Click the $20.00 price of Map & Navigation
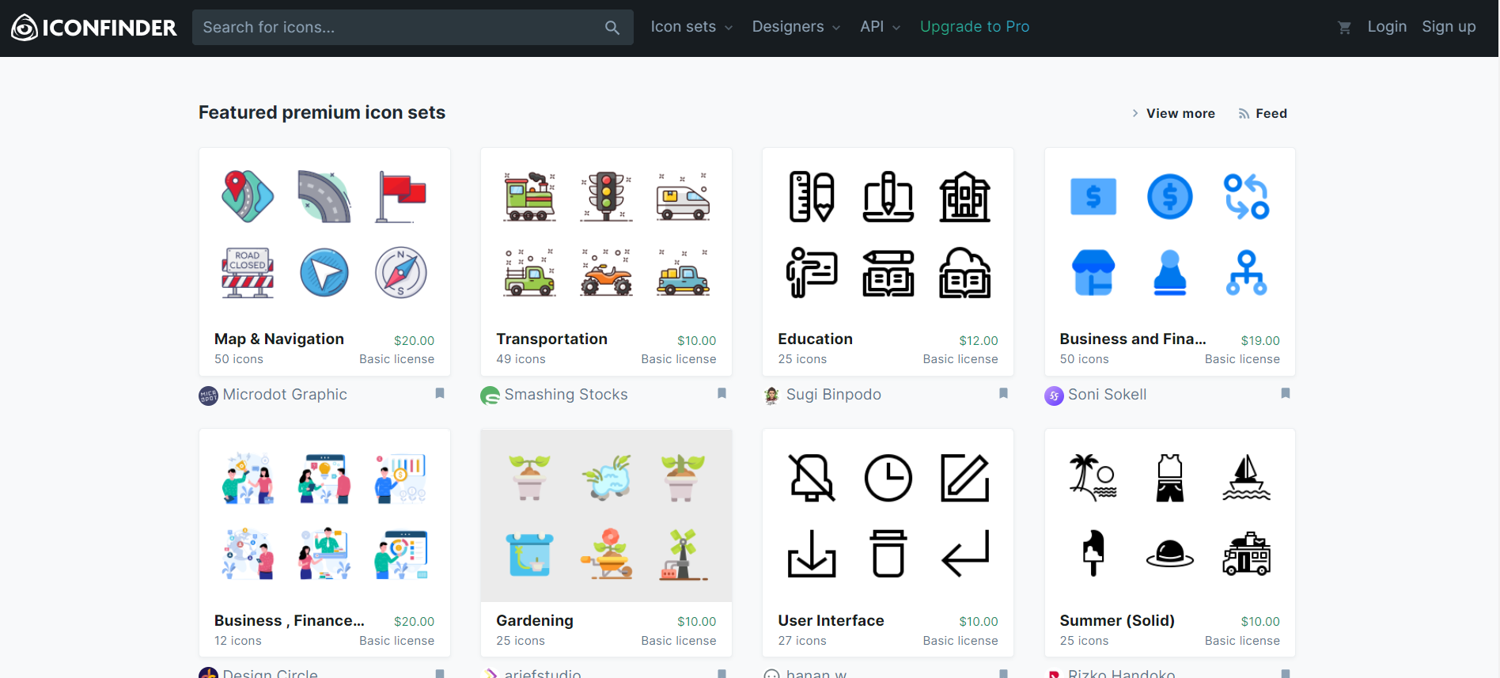The image size is (1500, 678). (x=414, y=340)
